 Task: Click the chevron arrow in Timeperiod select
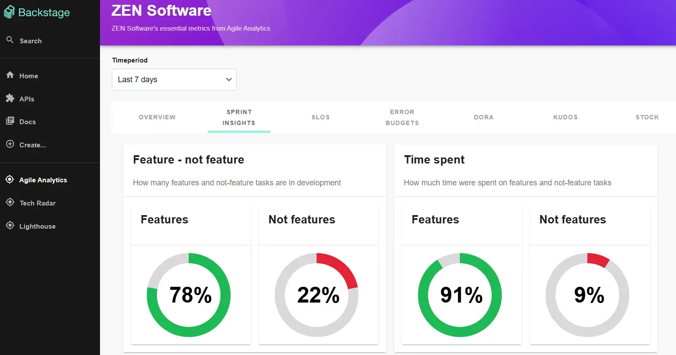228,80
